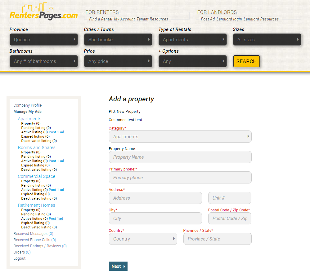The width and height of the screenshot is (310, 278).
Task: Click Property (0) under Apartments
Action: (31, 123)
